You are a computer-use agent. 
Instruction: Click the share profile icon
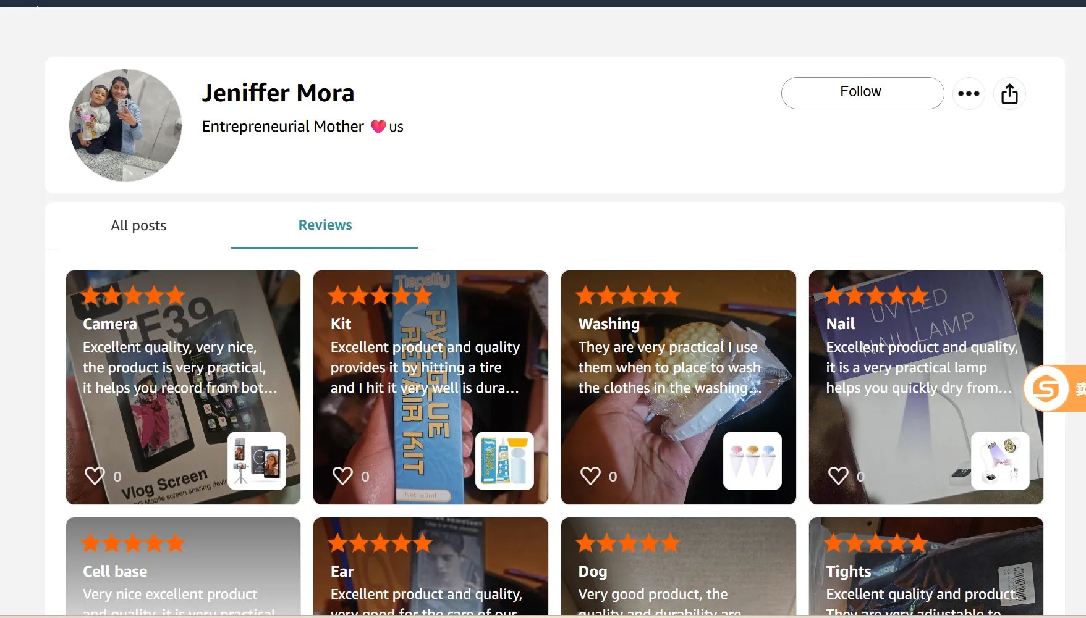tap(1009, 94)
